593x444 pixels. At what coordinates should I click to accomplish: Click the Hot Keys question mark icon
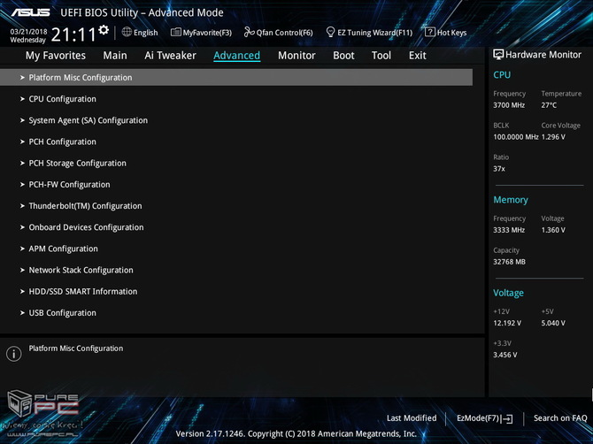click(x=429, y=32)
